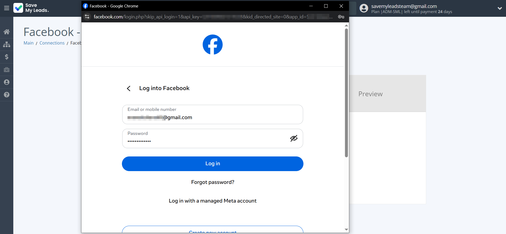
Task: Click the back arrow next to Log into Facebook
Action: (129, 88)
